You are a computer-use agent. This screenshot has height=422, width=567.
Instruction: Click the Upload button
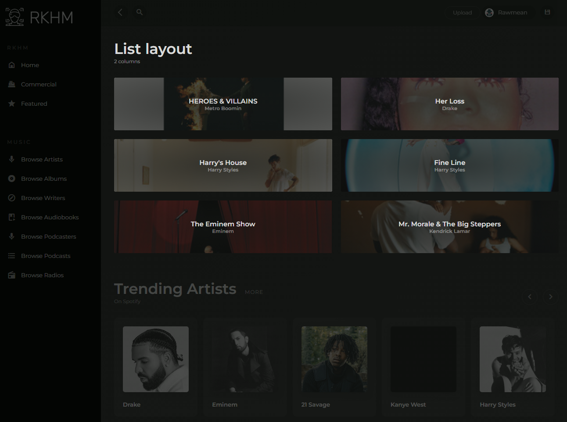[x=463, y=13]
